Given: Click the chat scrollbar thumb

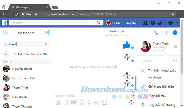Looking at the screenshot, I should point(135,83).
